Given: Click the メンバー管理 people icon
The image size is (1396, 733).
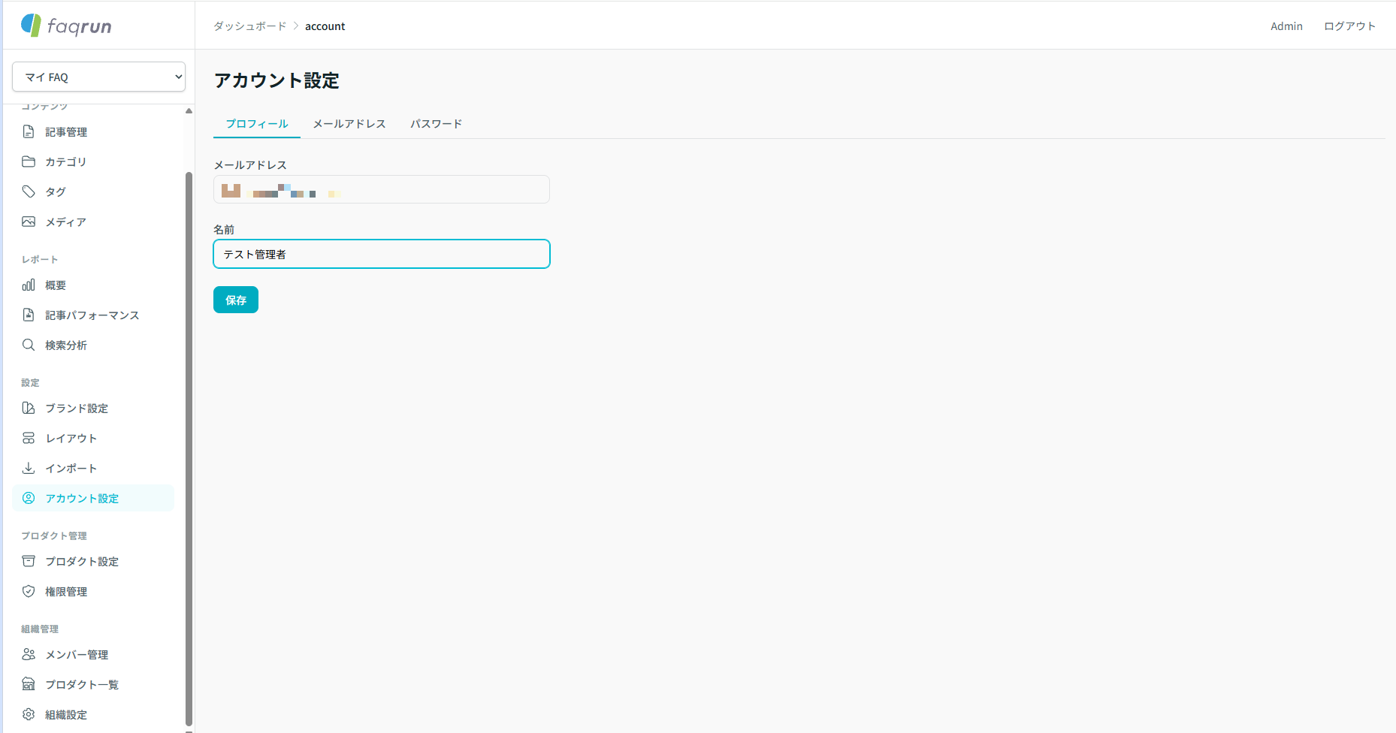Looking at the screenshot, I should (29, 654).
